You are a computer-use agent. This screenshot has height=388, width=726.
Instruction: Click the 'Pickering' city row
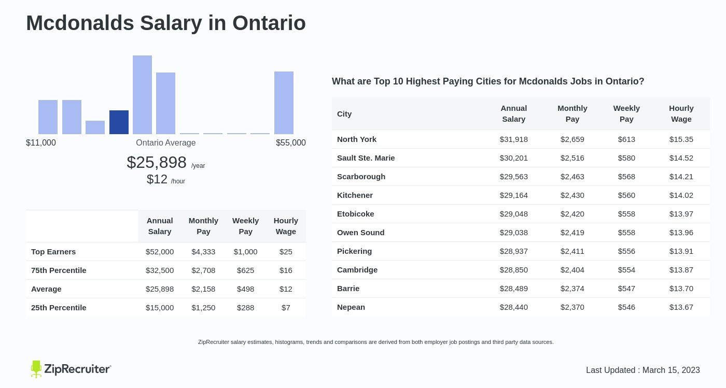point(521,251)
